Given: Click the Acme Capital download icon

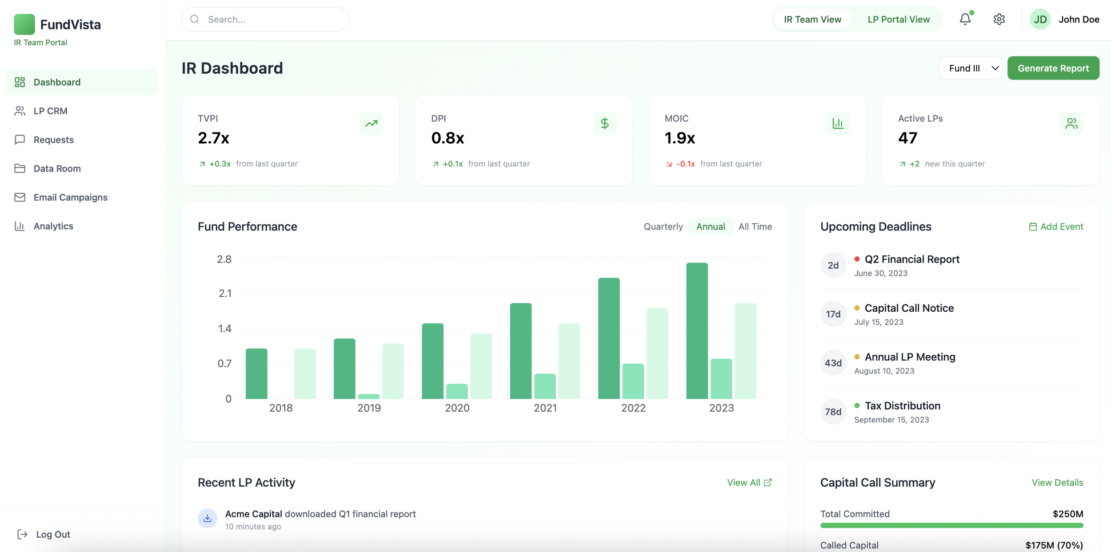Looking at the screenshot, I should 207,518.
